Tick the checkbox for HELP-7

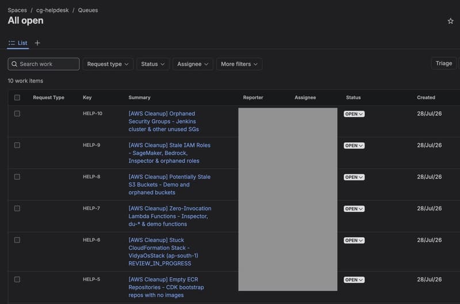(17, 208)
